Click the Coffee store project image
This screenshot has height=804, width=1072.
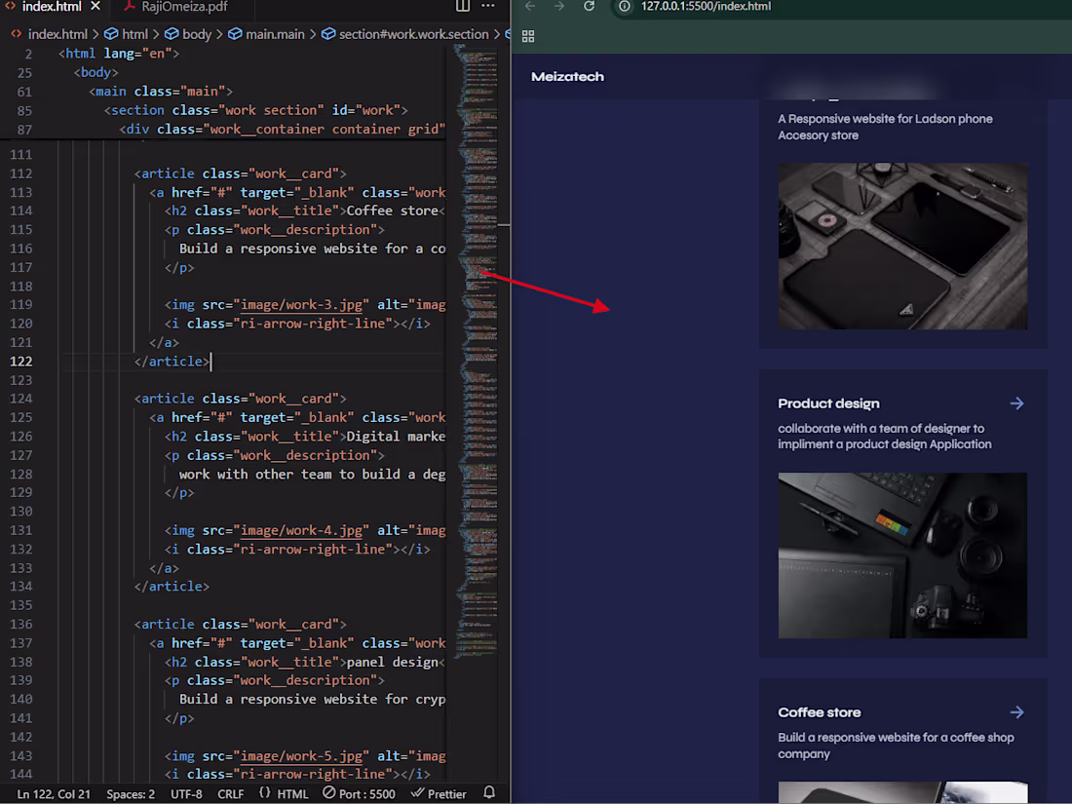[902, 791]
